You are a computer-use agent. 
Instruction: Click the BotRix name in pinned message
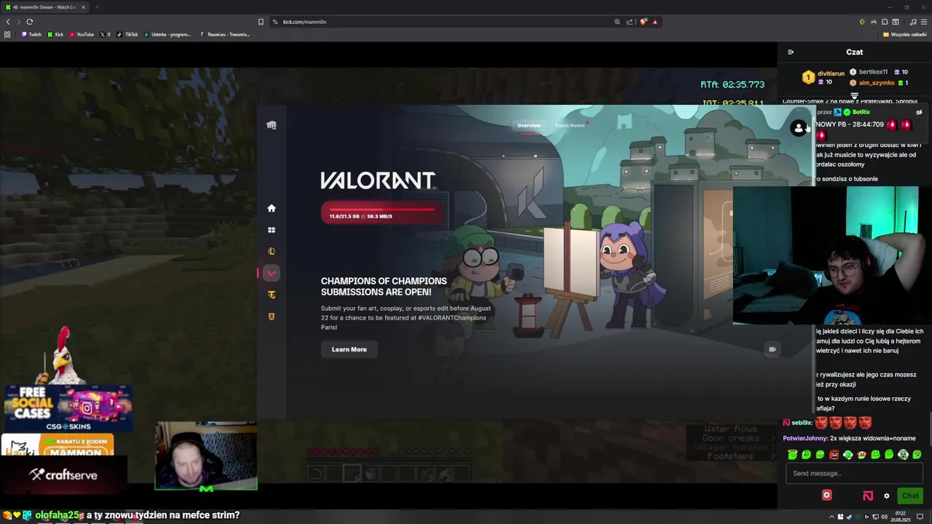pyautogui.click(x=861, y=112)
